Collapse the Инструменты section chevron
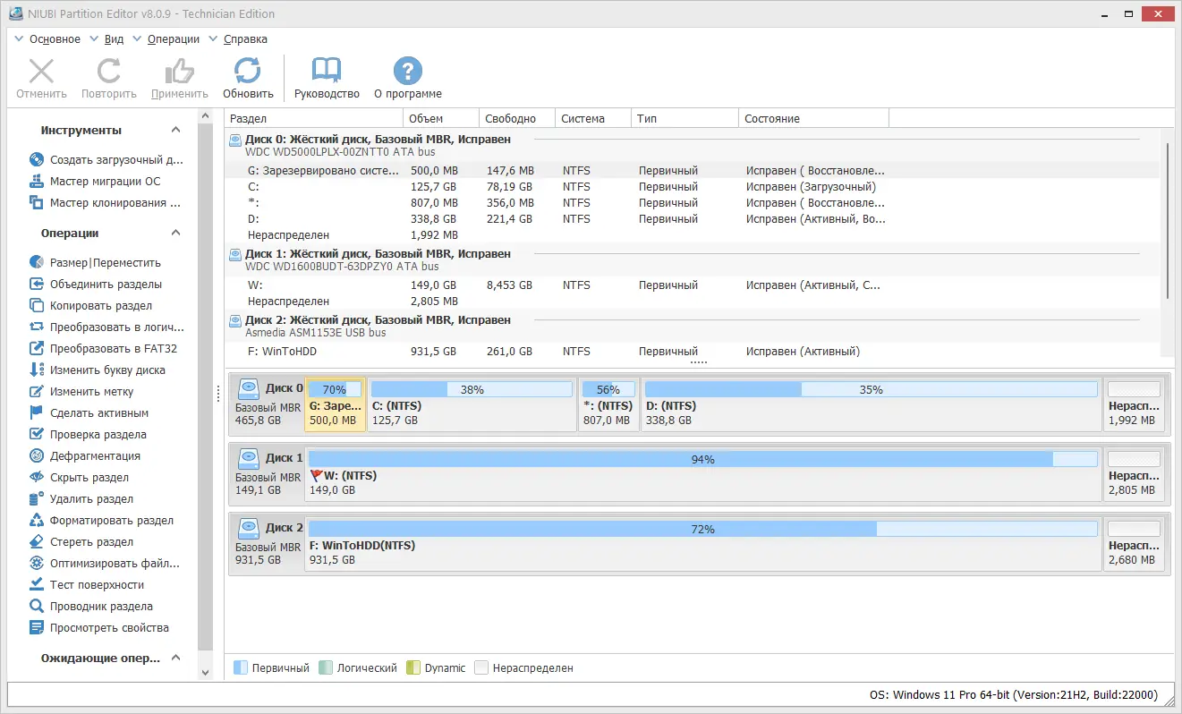Image resolution: width=1182 pixels, height=714 pixels. pyautogui.click(x=176, y=131)
